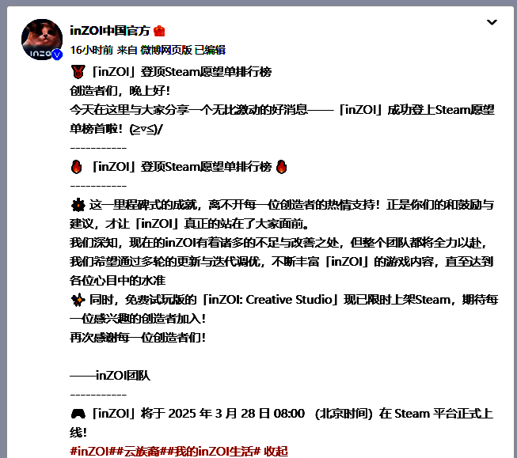Click the line 再次感谢每一位创造者们!

[x=138, y=338]
